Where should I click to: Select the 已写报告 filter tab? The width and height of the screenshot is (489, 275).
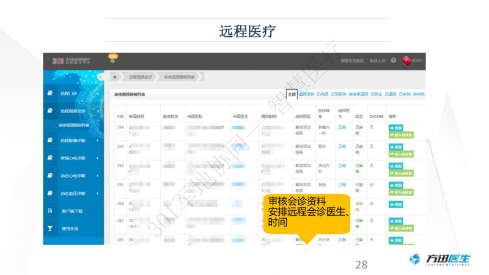[339, 94]
